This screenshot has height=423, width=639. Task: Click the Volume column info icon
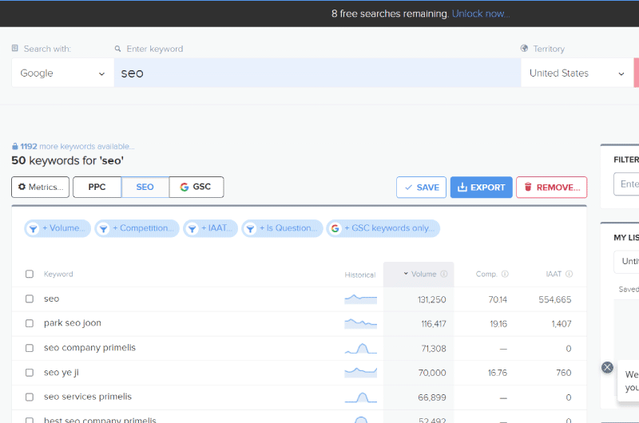click(444, 274)
